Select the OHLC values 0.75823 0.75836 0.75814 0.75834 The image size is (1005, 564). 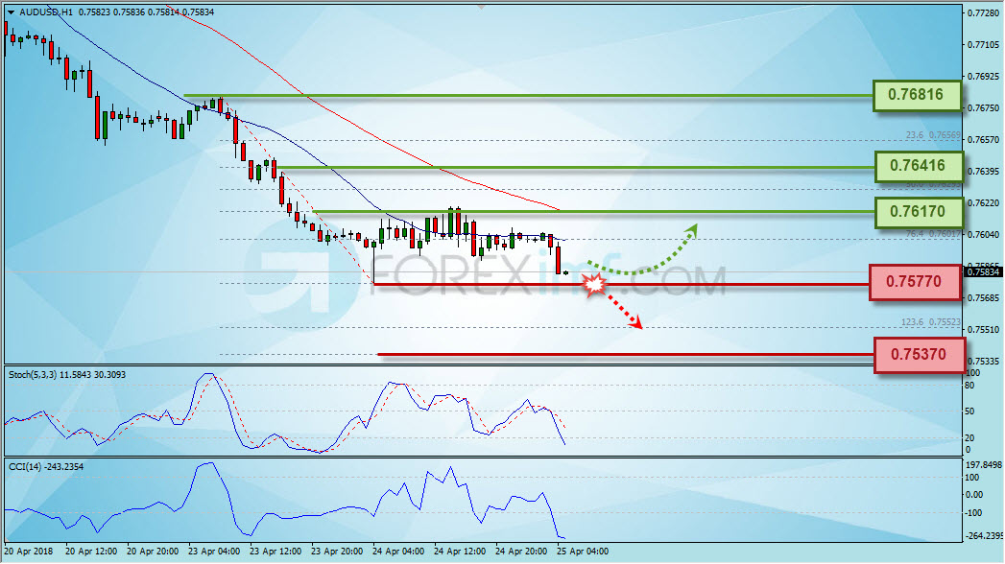pos(146,12)
